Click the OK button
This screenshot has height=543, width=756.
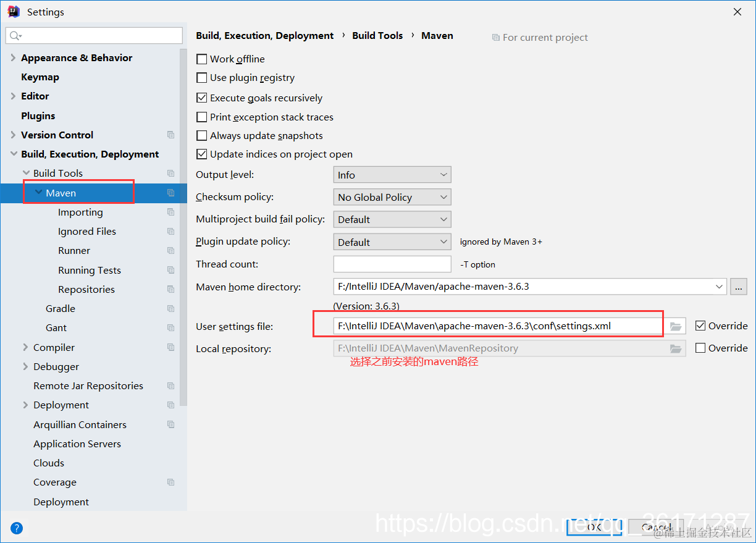tap(594, 527)
